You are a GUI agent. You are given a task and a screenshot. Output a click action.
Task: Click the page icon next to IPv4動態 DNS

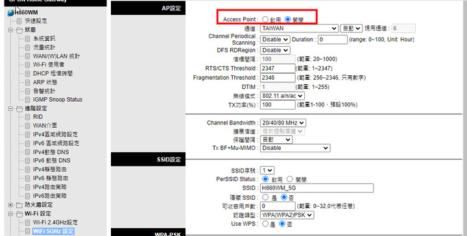click(x=27, y=152)
